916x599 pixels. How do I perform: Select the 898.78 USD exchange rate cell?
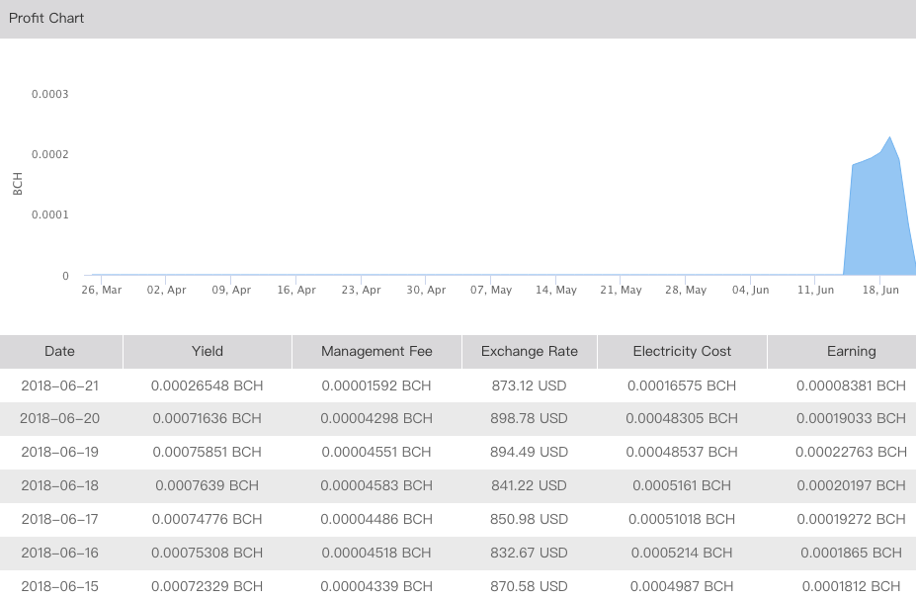coord(529,419)
